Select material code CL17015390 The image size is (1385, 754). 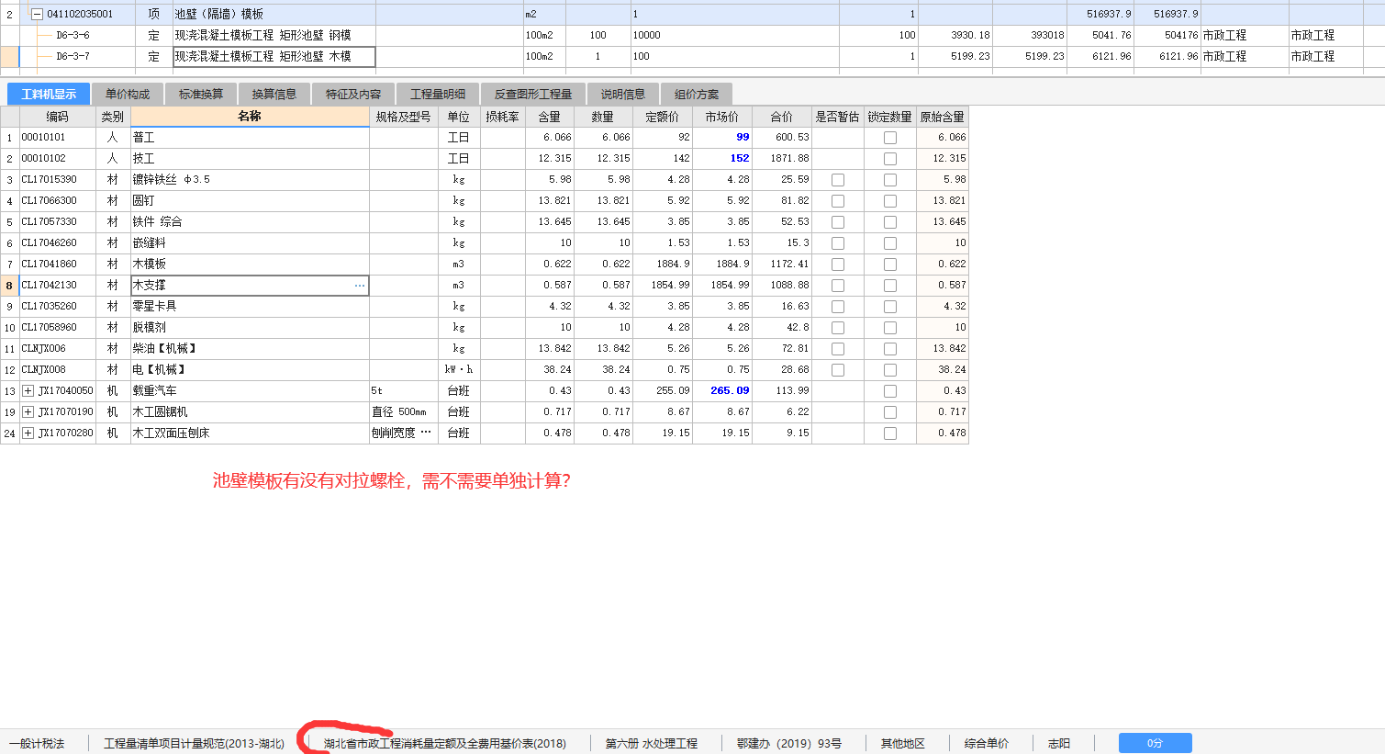tap(50, 180)
